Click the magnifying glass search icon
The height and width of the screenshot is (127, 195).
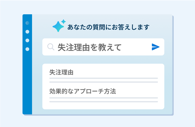pyautogui.click(x=51, y=47)
